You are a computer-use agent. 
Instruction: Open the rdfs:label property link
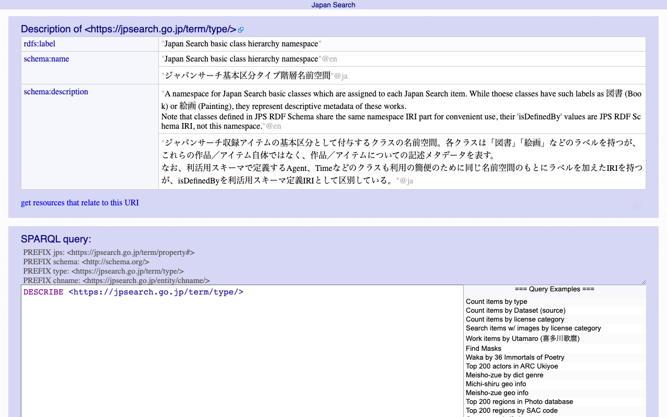pyautogui.click(x=40, y=44)
